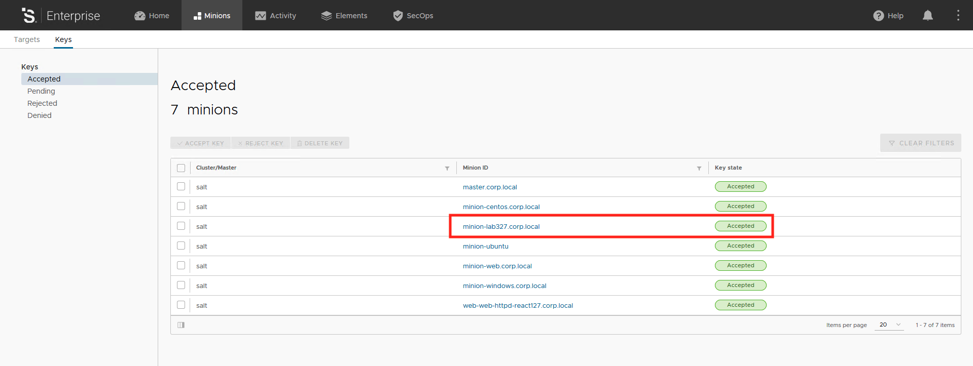973x366 pixels.
Task: Select the minion-windows.corp.local row checkbox
Action: pos(181,285)
